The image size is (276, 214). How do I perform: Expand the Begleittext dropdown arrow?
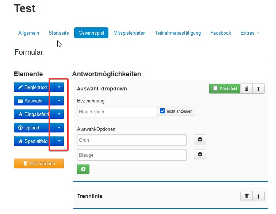coord(59,87)
